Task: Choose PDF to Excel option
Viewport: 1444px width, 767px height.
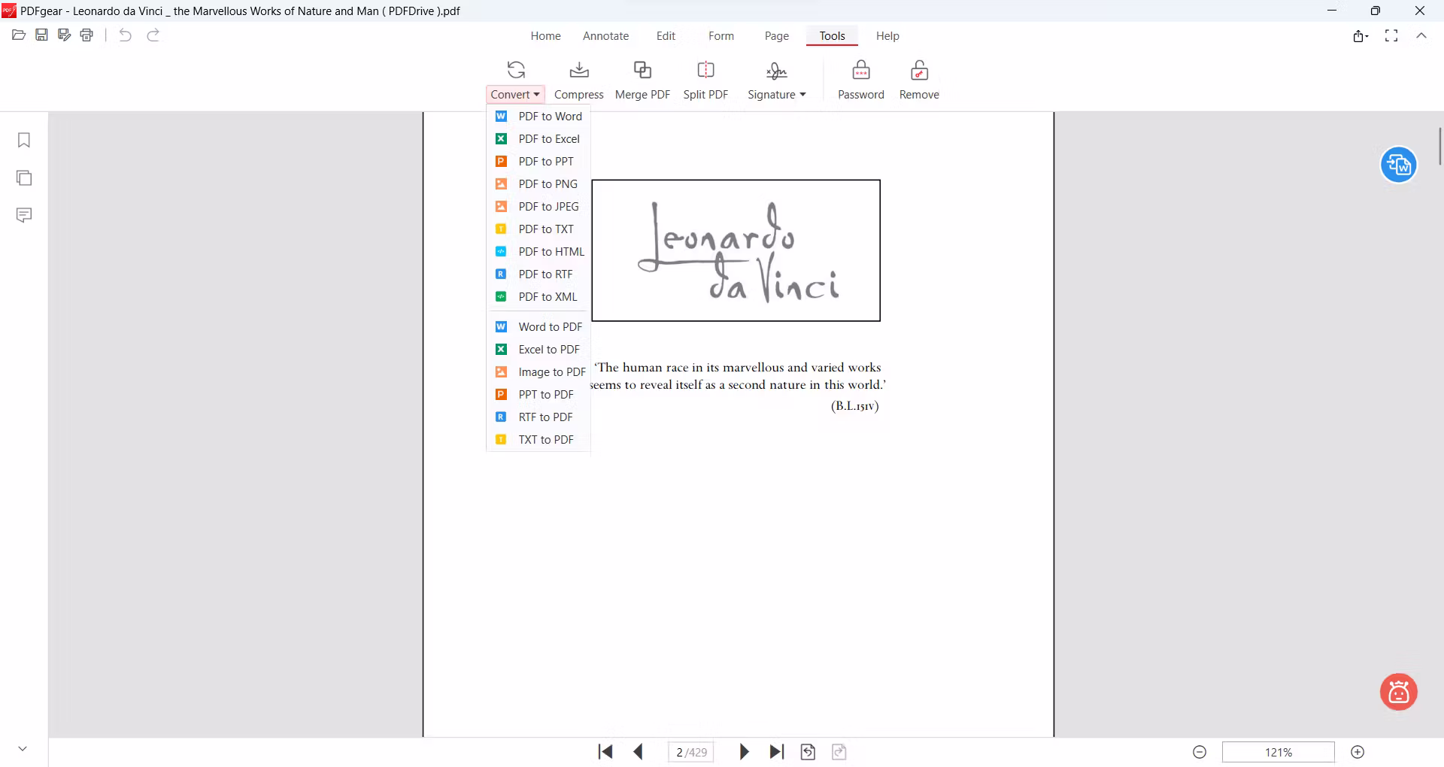Action: click(x=538, y=139)
